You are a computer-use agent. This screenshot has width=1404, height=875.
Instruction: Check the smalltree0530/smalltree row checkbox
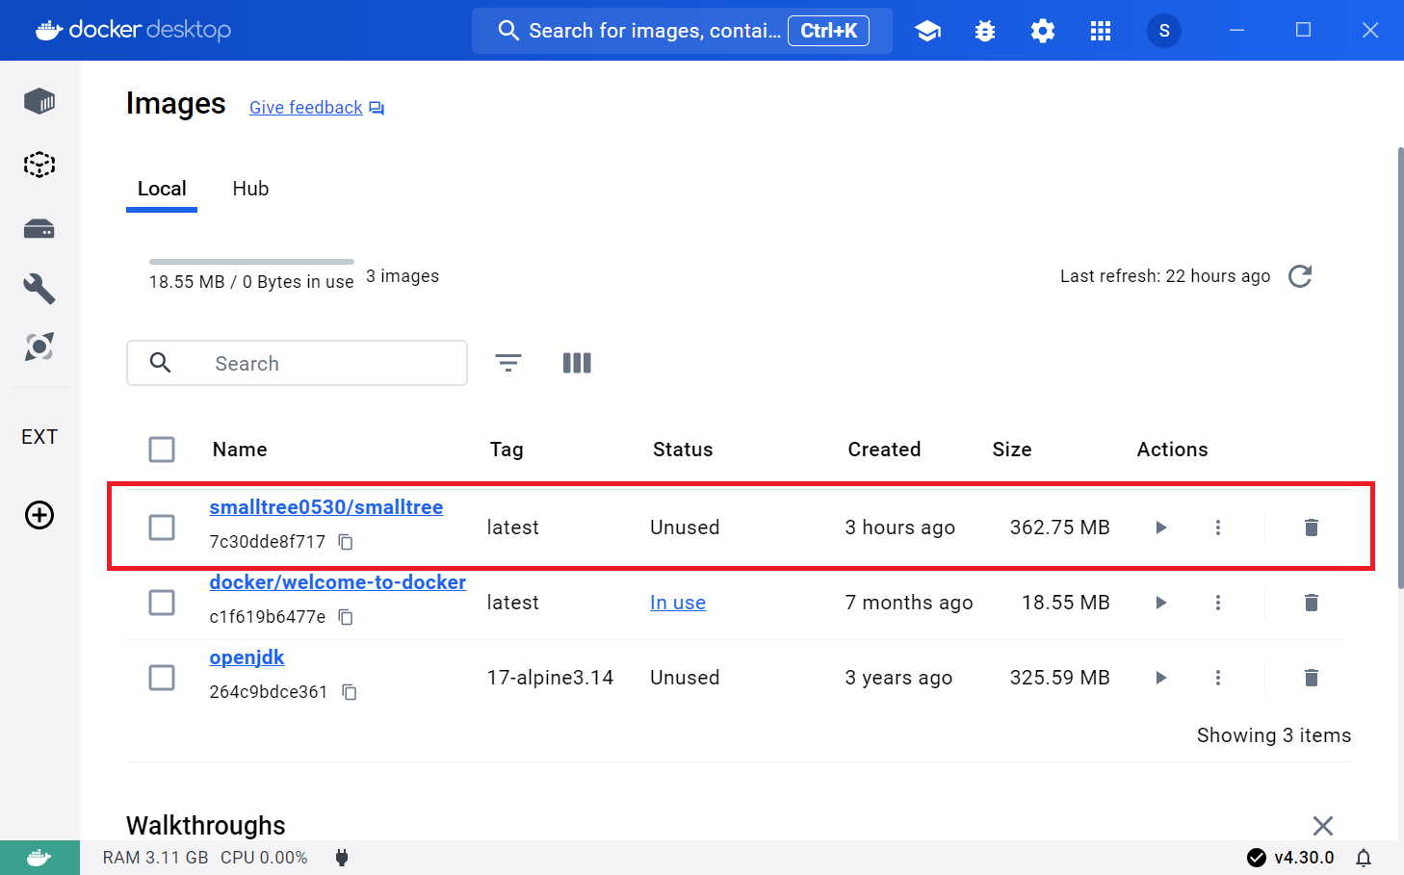point(162,528)
